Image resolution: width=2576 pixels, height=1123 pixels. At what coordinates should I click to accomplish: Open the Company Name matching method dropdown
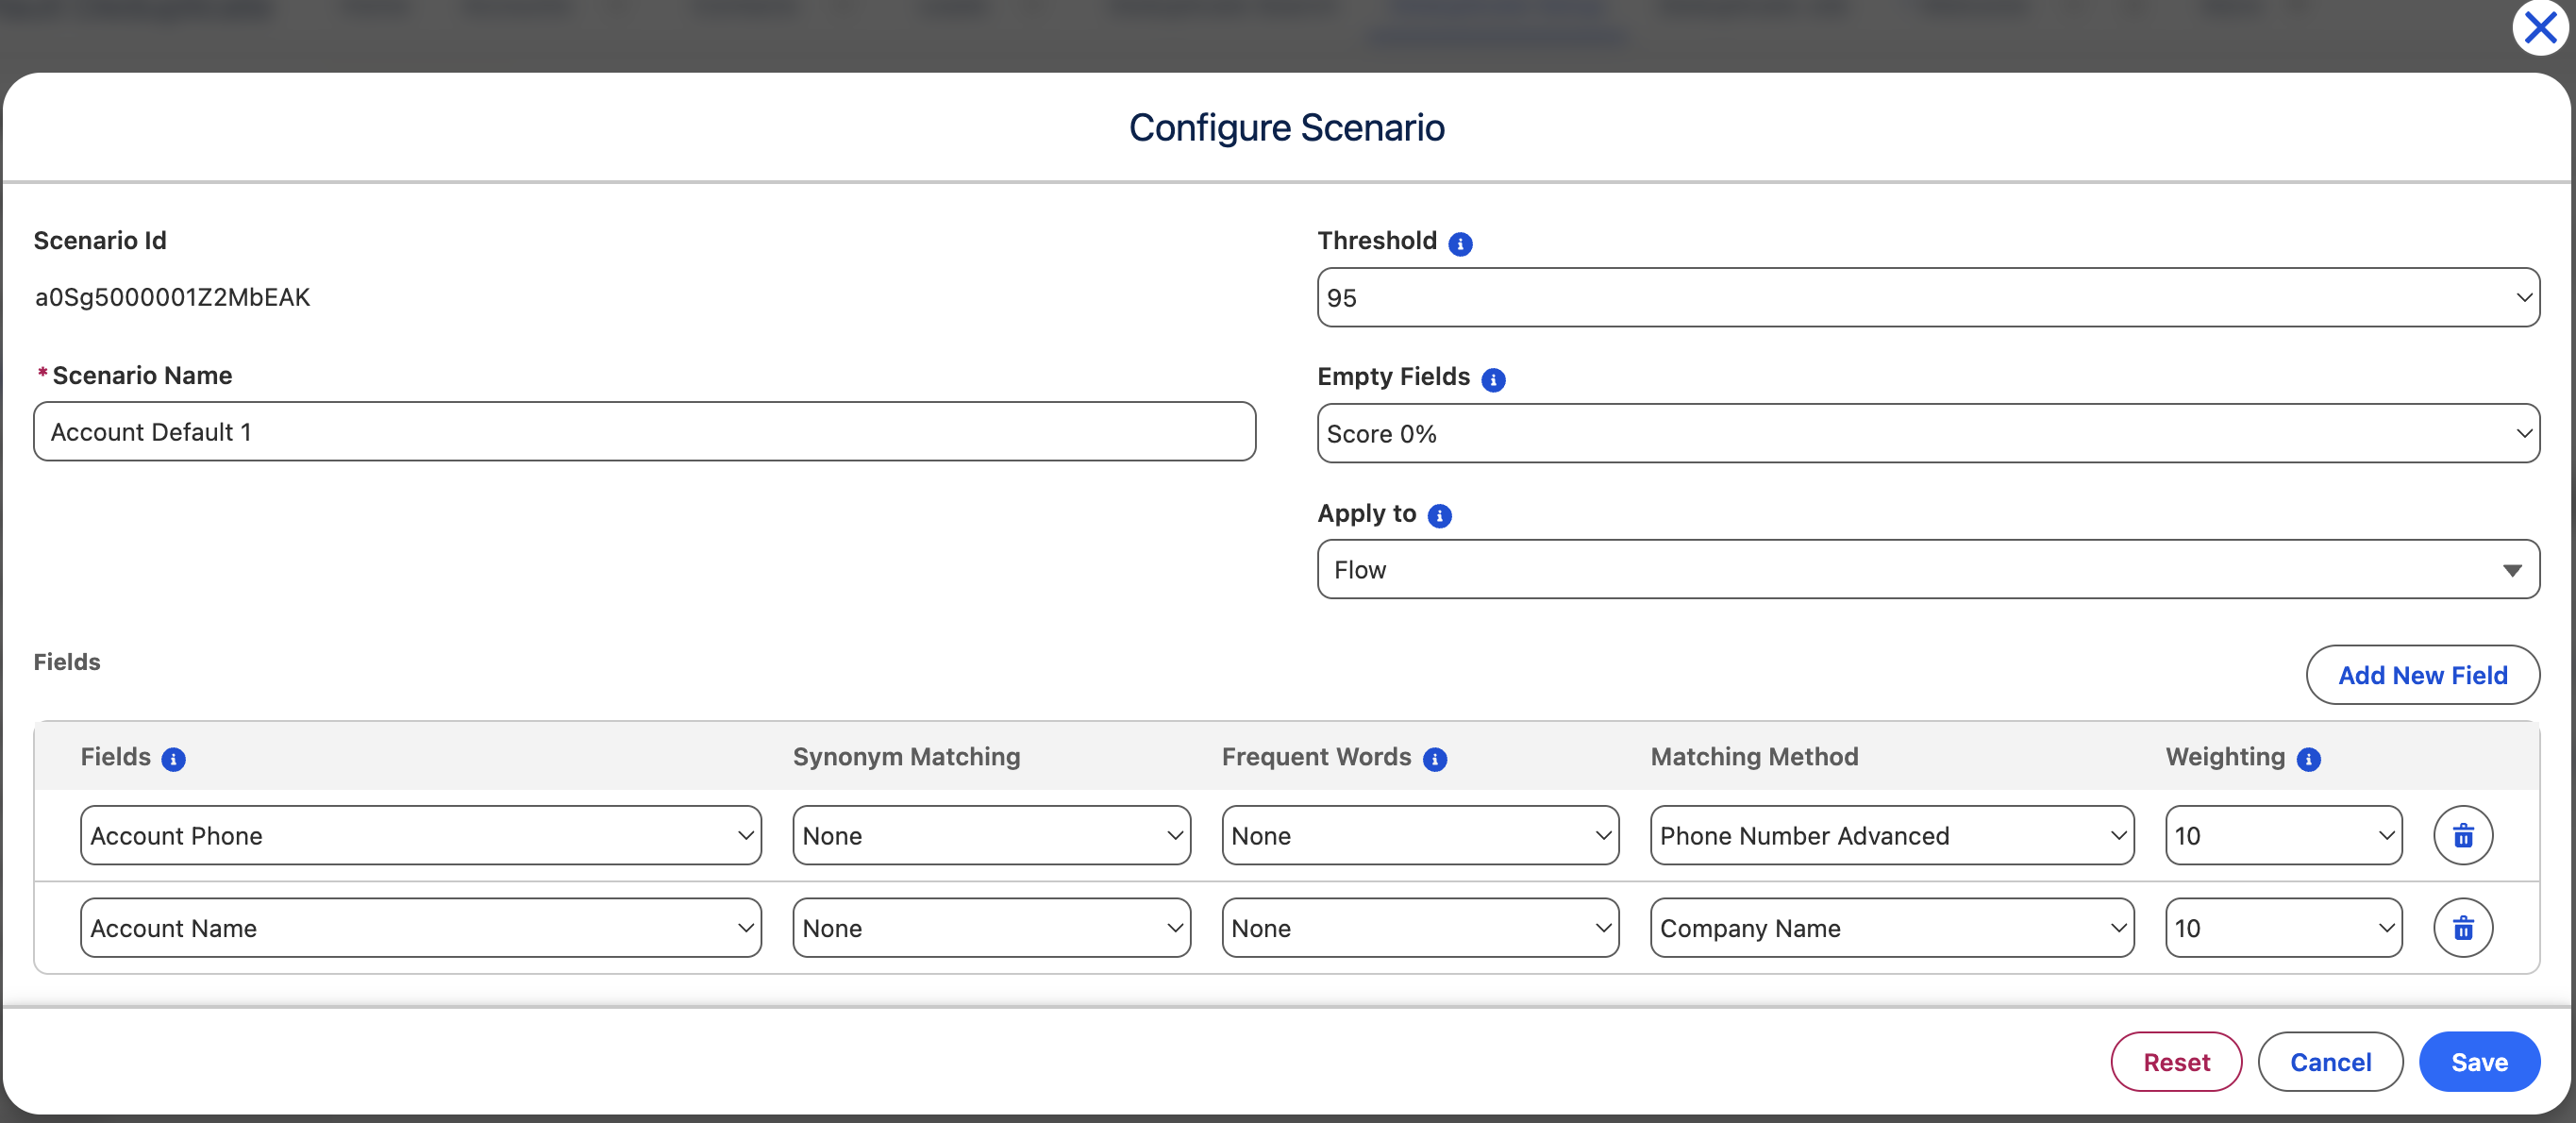click(x=1891, y=928)
